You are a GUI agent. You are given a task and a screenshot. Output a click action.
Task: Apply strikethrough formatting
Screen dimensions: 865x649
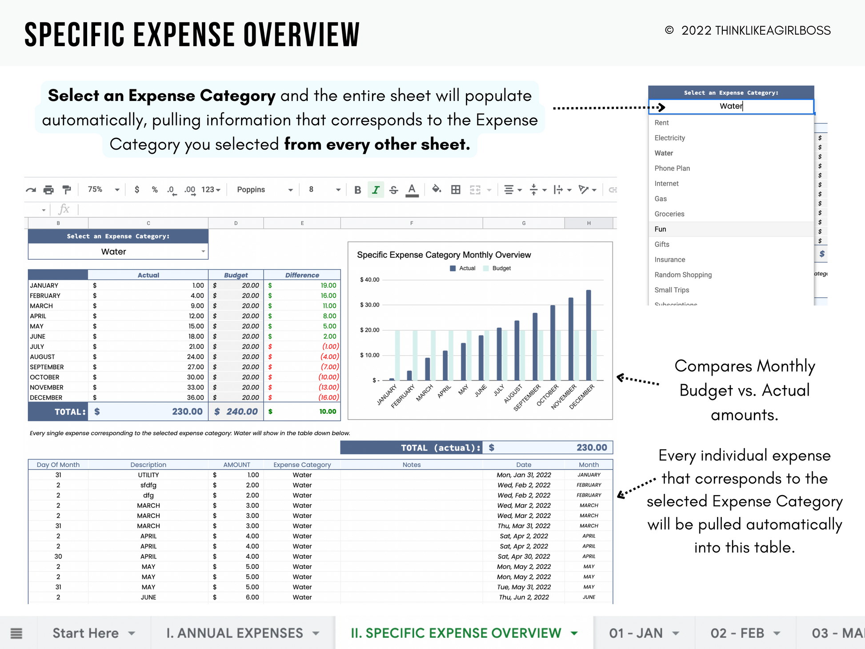[393, 190]
